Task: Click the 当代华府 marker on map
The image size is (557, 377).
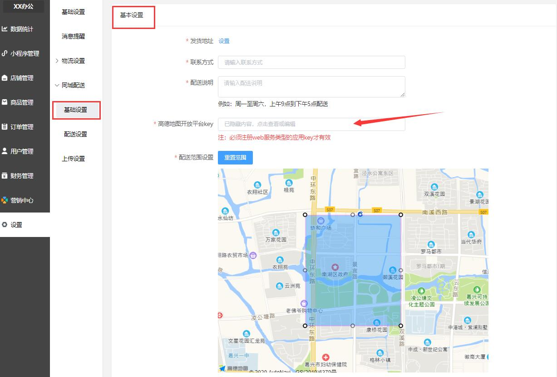Action: pyautogui.click(x=471, y=235)
